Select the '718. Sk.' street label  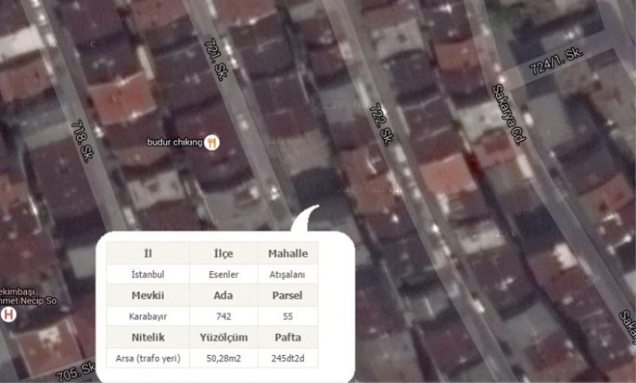coord(83,141)
